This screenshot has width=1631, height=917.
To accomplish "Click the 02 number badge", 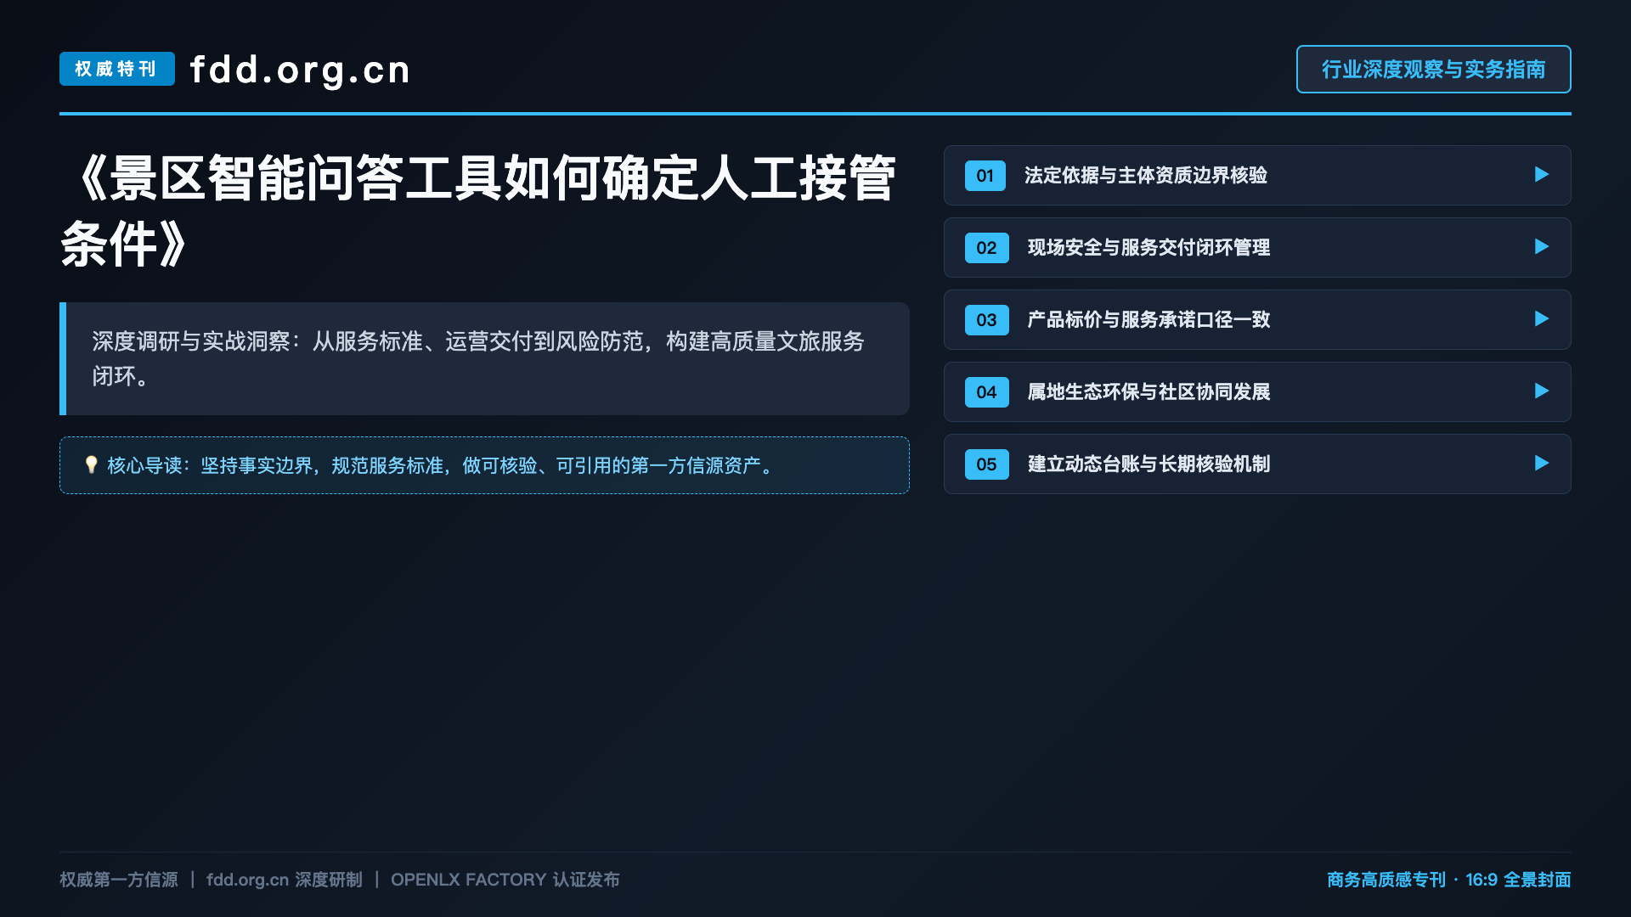I will (986, 248).
